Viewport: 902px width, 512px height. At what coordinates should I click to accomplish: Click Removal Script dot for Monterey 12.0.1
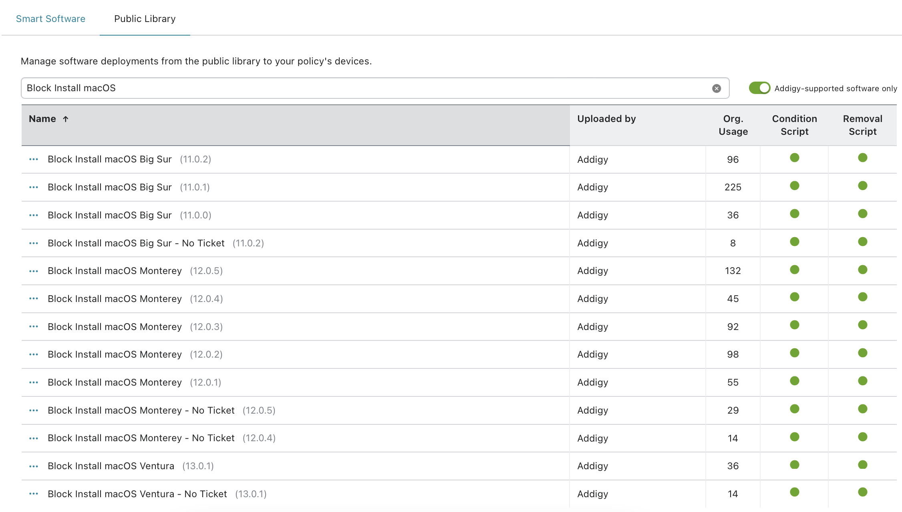point(862,381)
